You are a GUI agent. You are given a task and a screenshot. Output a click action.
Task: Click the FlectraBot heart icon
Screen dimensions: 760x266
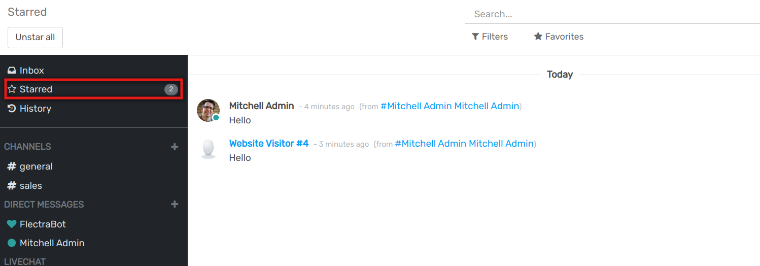[x=12, y=224]
